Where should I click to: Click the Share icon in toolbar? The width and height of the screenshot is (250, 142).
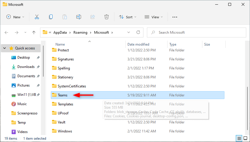[93, 17]
